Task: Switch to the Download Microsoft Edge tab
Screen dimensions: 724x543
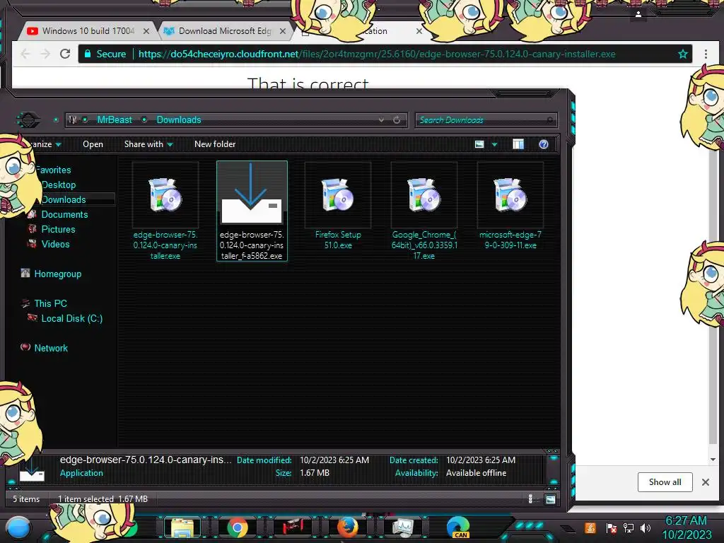Action: point(225,31)
